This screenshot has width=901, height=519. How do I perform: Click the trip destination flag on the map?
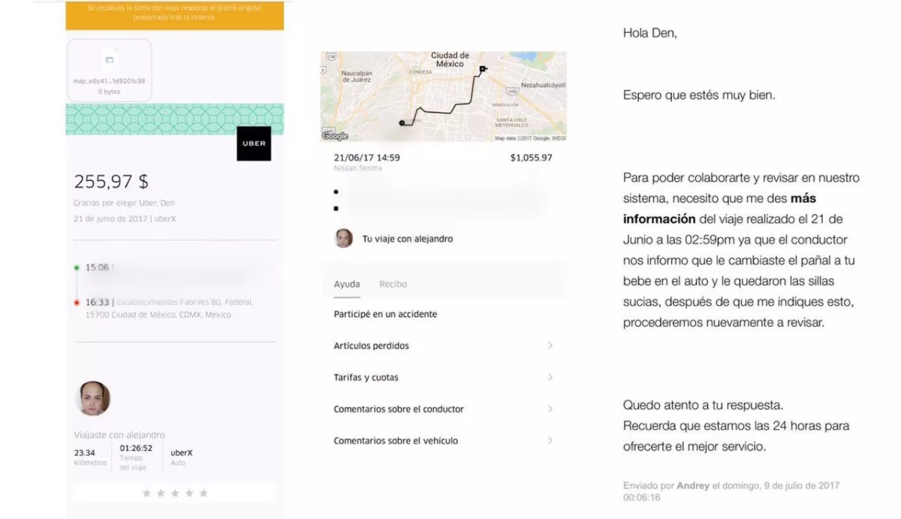pos(483,69)
